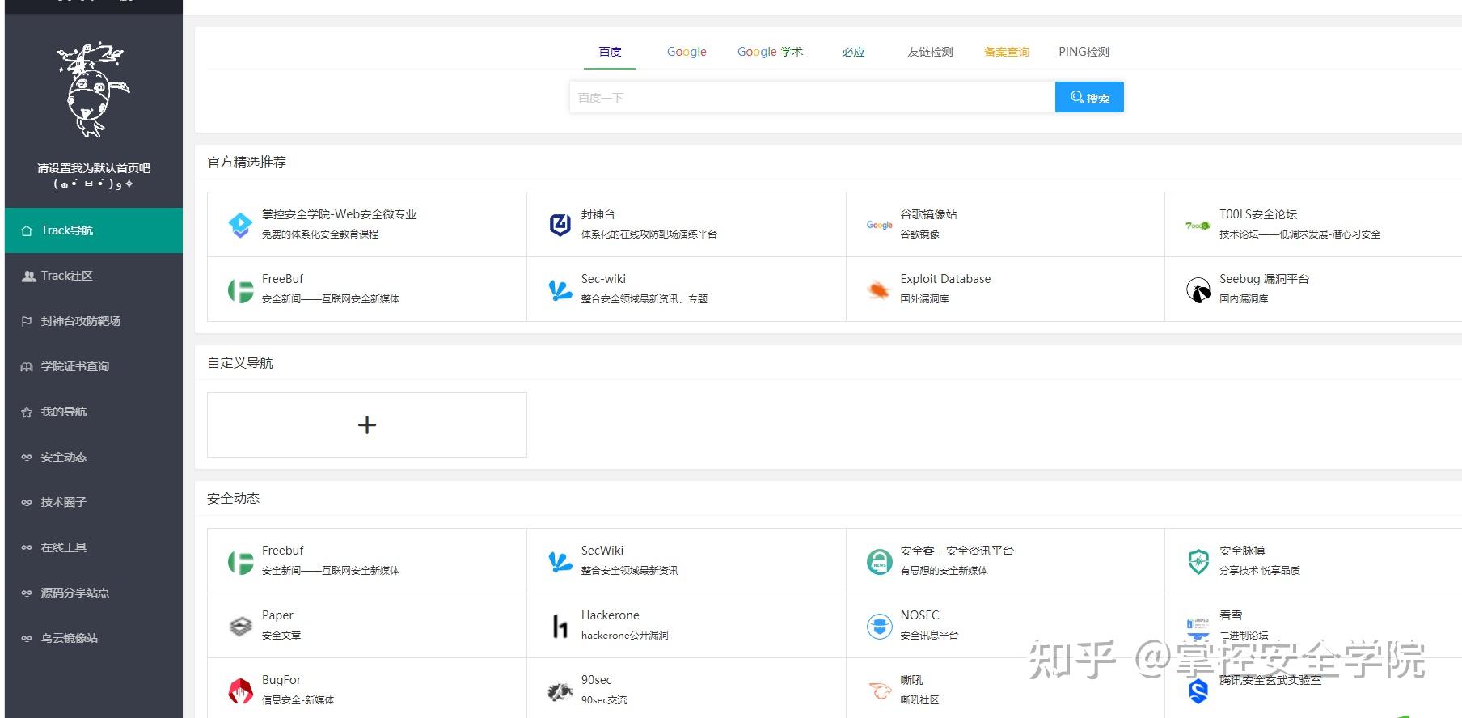Click the people icon beside Track社区
The width and height of the screenshot is (1462, 718).
click(x=27, y=276)
